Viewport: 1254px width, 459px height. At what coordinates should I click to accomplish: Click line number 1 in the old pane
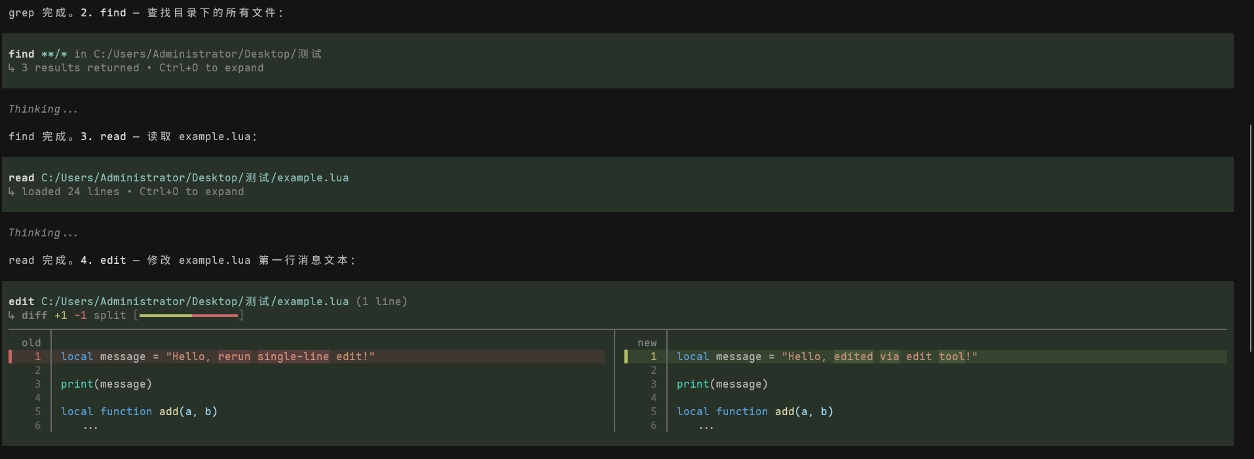point(38,357)
